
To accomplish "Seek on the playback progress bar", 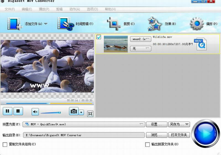I will click(x=49, y=104).
